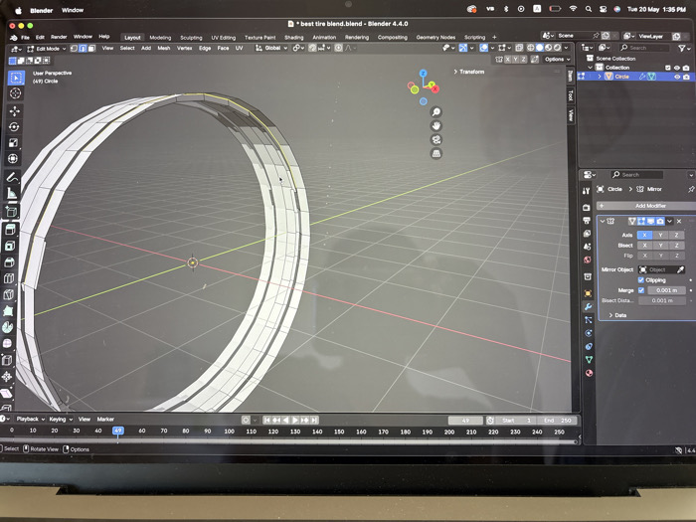Open the Keying dropdown
This screenshot has height=522, width=696.
tap(61, 419)
